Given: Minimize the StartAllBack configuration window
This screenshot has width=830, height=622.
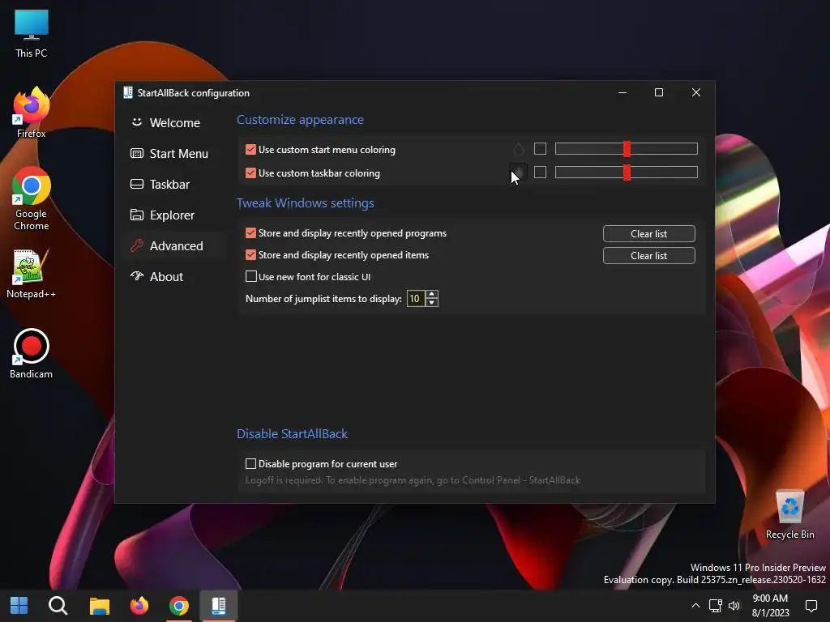Looking at the screenshot, I should tap(622, 92).
